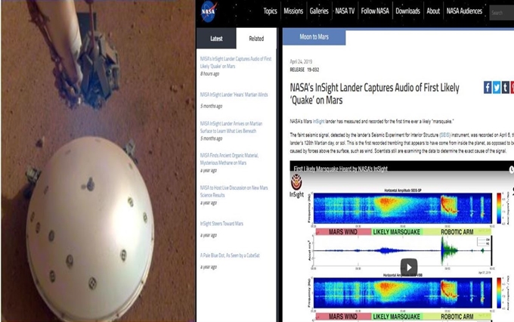
Task: Open the About menu
Action: [433, 11]
